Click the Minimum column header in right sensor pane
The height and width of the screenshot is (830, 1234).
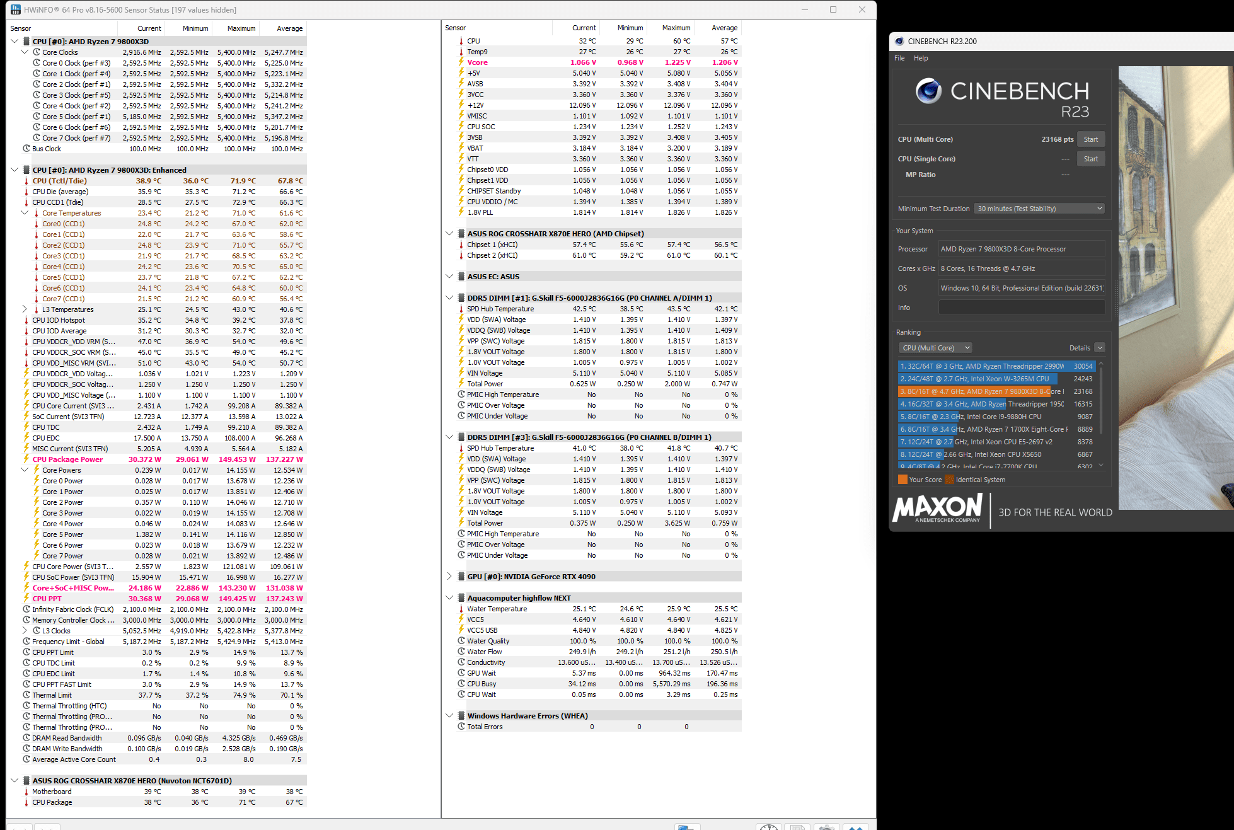coord(630,28)
